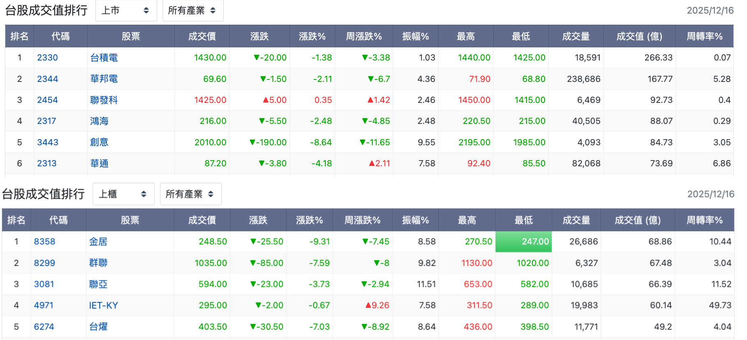The height and width of the screenshot is (340, 747).
Task: Open stock code 4971 link
Action: tap(44, 305)
